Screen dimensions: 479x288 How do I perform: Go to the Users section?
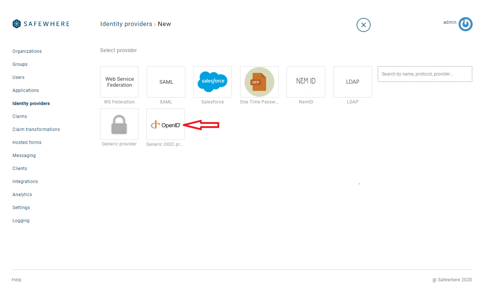click(x=19, y=77)
